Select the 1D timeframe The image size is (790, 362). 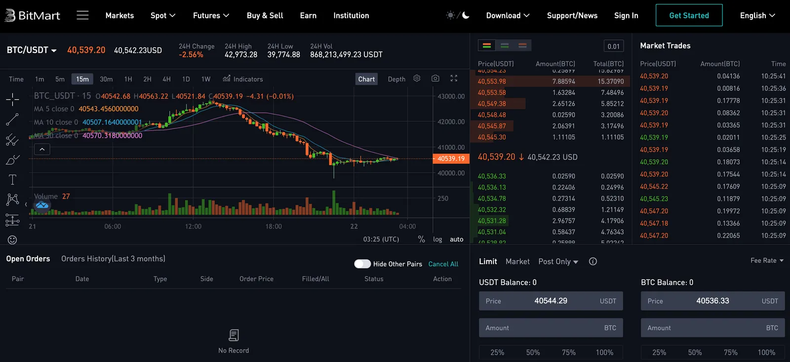[x=186, y=79]
